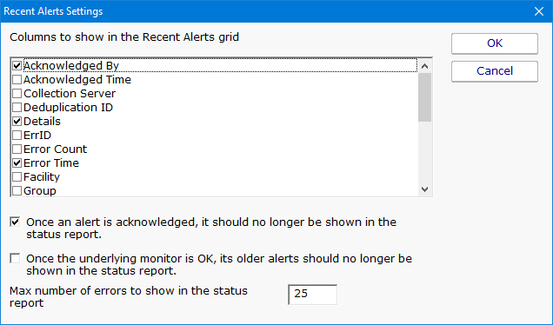
Task: Click the columns list scrollbar thumb
Action: [424, 97]
